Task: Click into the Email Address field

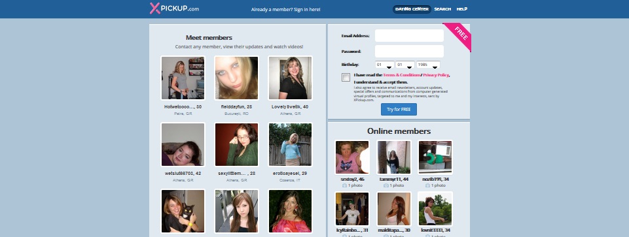Action: (409, 36)
